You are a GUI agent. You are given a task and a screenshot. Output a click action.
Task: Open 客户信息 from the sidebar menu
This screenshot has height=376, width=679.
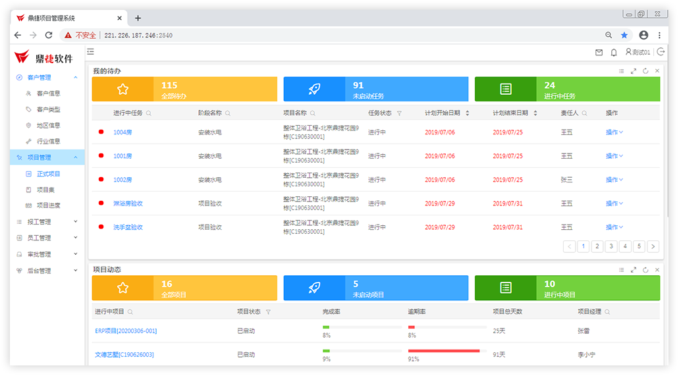click(x=48, y=94)
